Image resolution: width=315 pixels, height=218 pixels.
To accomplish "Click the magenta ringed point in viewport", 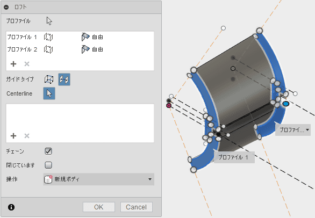I will click(169, 105).
